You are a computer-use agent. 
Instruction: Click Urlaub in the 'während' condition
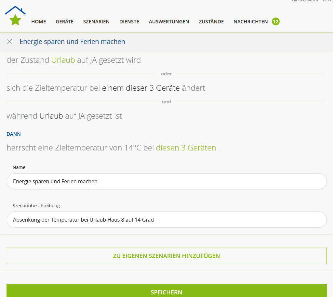click(x=51, y=116)
